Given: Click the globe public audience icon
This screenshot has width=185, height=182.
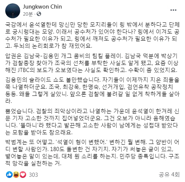Looking at the screenshot, I should tap(39, 14).
